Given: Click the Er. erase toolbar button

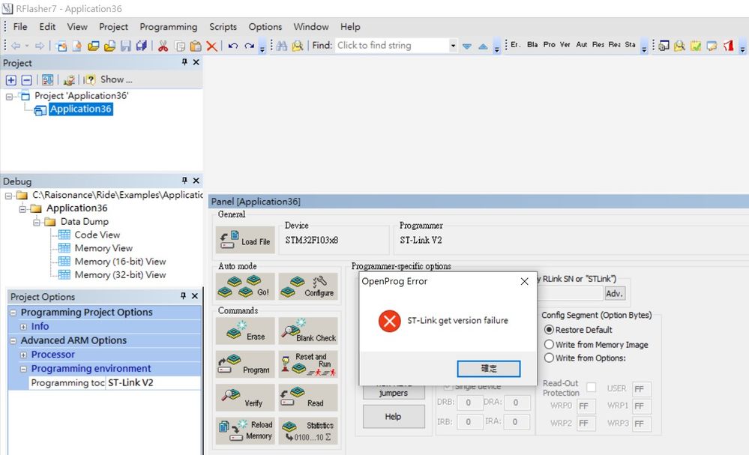Looking at the screenshot, I should pos(515,44).
